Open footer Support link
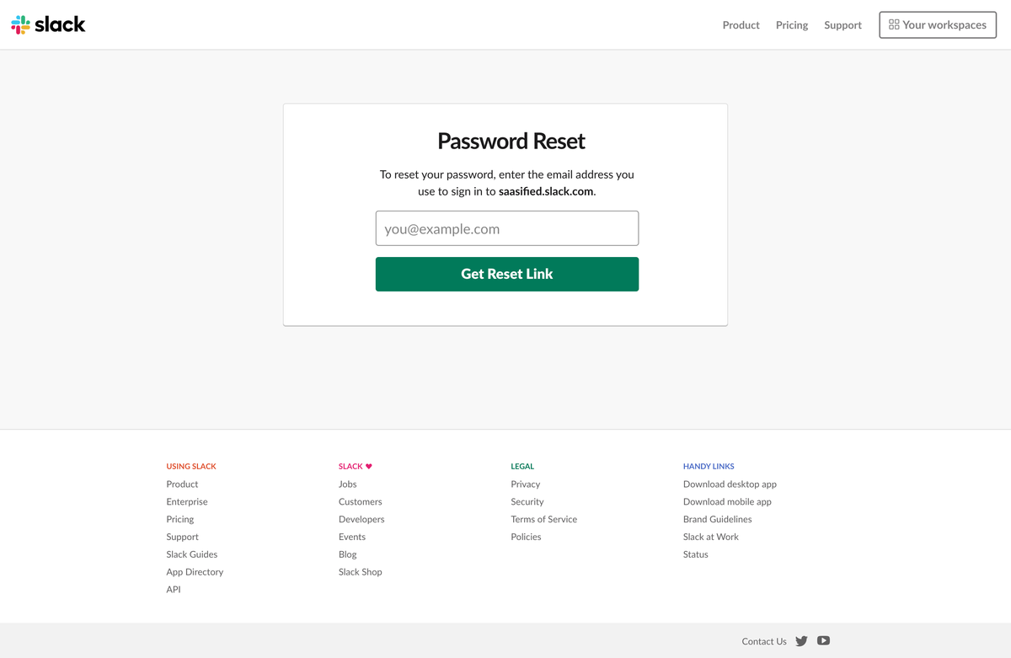This screenshot has height=658, width=1011. [x=183, y=537]
